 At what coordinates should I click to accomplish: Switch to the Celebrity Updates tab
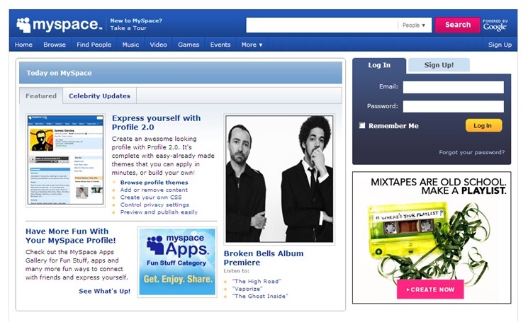[99, 96]
